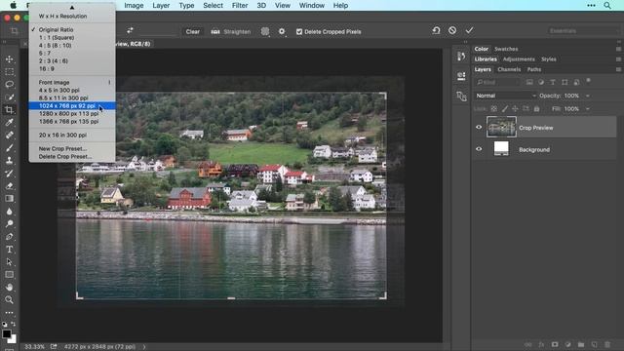Switch to the Swatches tab
The image size is (624, 351).
[x=506, y=49]
